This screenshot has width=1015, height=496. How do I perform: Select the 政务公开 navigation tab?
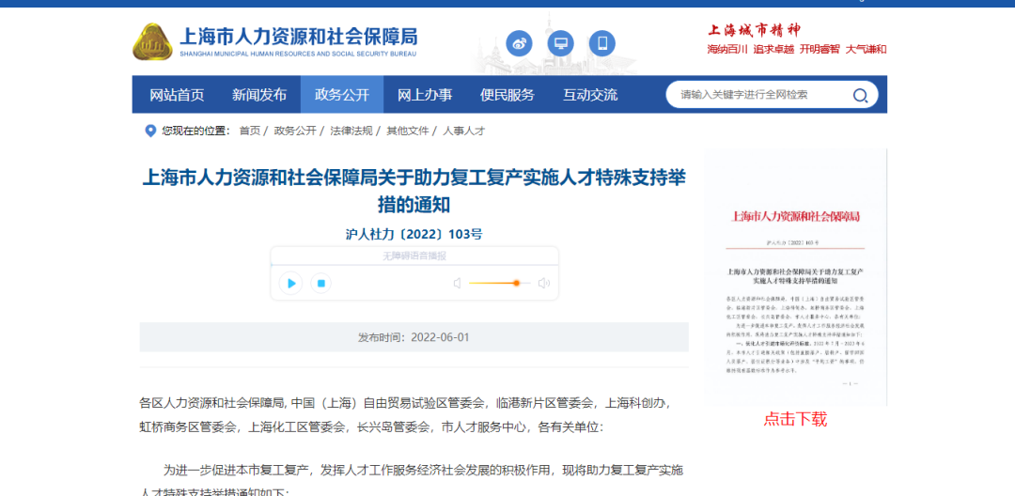tap(342, 95)
